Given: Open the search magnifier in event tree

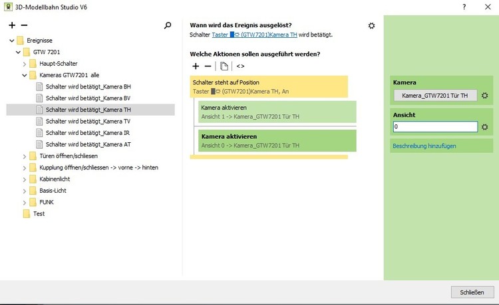Looking at the screenshot, I should click(168, 25).
